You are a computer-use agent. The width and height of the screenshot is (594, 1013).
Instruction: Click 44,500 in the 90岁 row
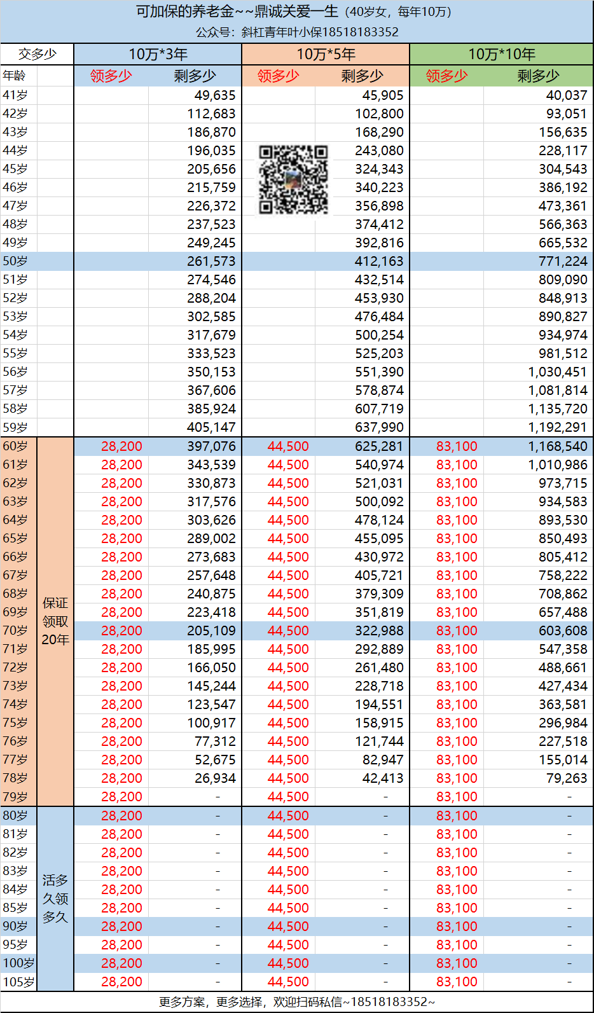tap(288, 927)
